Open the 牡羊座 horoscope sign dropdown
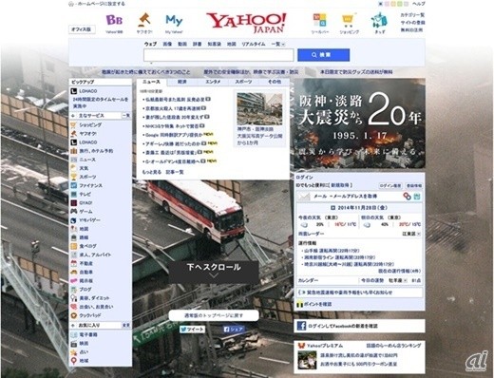This screenshot has width=494, height=378. [398, 280]
